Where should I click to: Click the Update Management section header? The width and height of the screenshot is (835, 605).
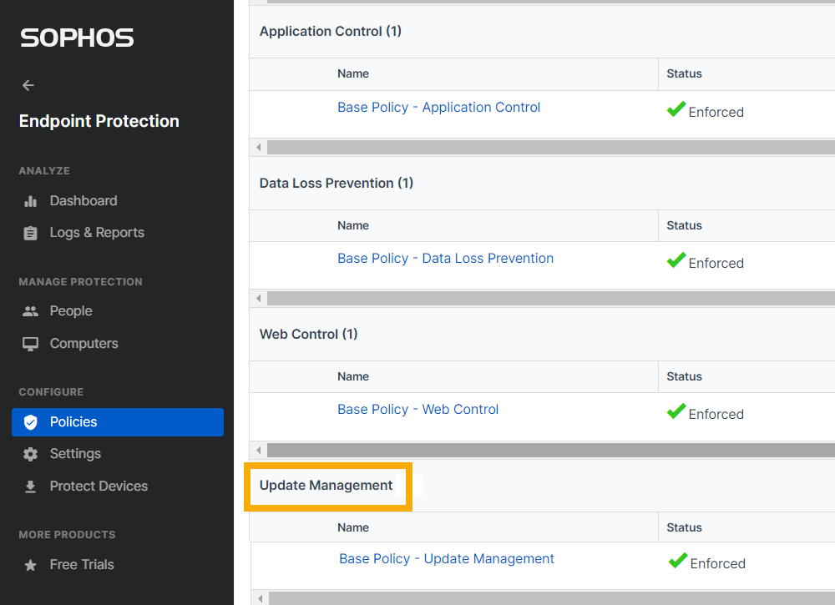coord(326,486)
